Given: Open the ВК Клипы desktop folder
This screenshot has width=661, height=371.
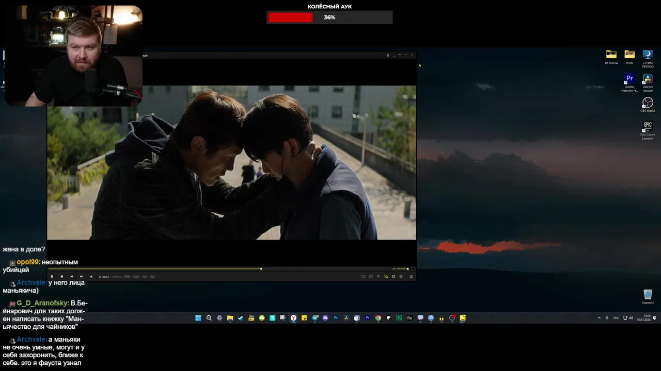Looking at the screenshot, I should click(611, 57).
